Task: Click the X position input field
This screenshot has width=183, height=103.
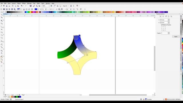Action: 164,20
